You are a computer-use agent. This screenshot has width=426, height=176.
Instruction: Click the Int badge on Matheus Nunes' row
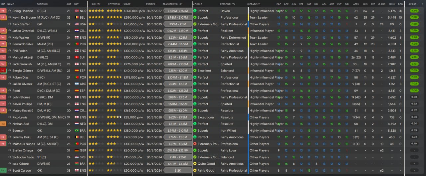coord(3,144)
